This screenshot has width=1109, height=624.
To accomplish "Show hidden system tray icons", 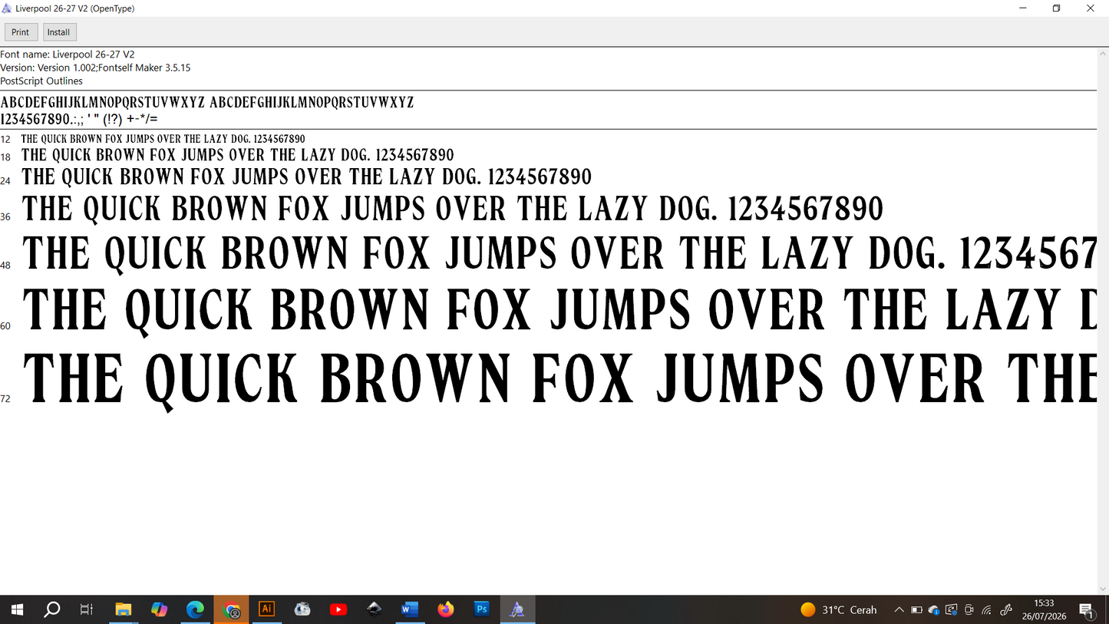I will (x=899, y=609).
